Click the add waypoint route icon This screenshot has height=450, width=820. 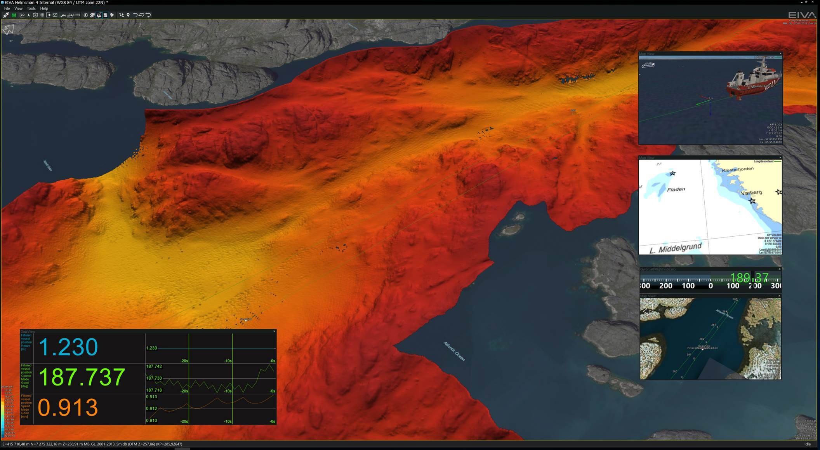[x=122, y=15]
